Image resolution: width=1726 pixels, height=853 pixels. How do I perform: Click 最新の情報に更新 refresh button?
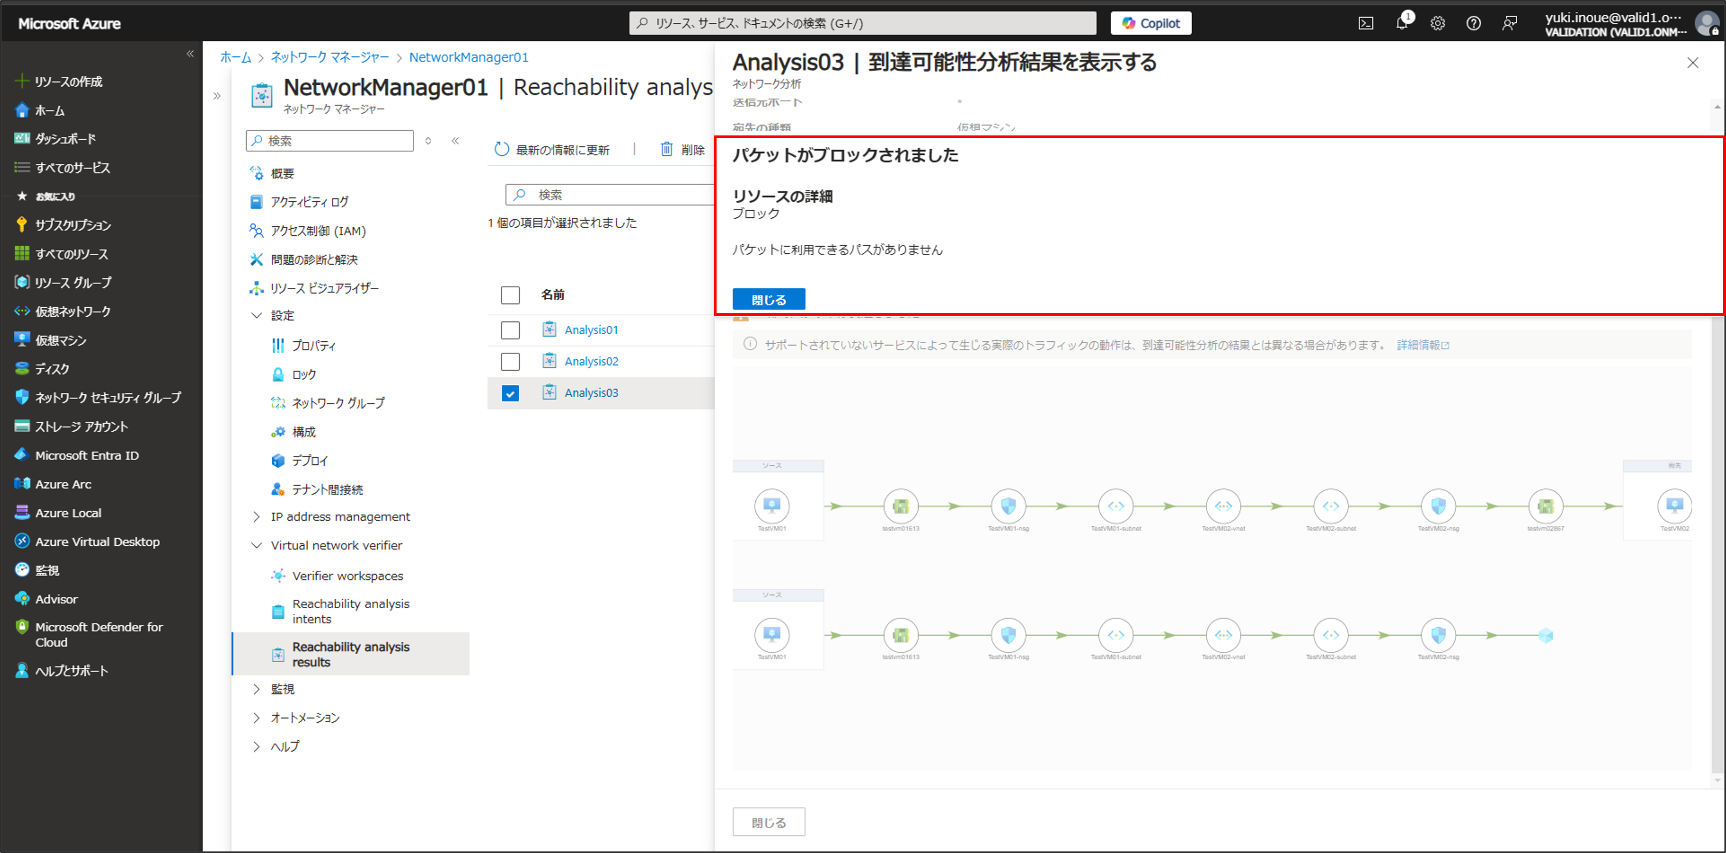pos(551,150)
